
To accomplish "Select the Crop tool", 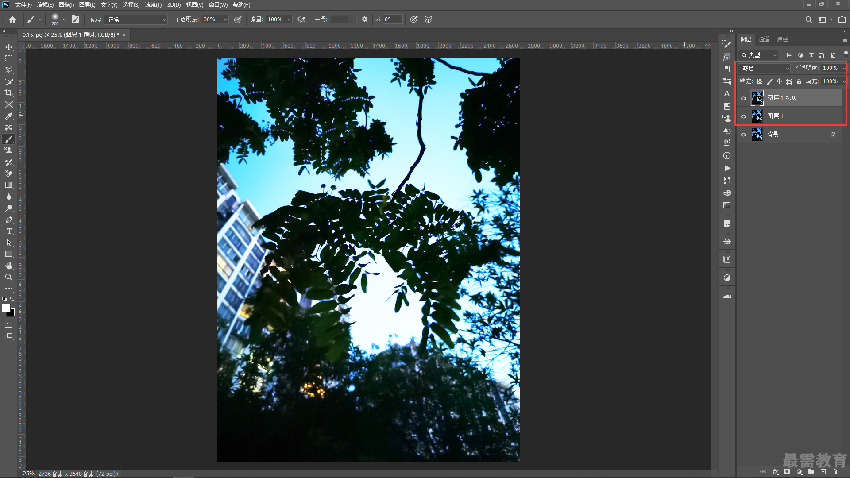I will click(9, 93).
